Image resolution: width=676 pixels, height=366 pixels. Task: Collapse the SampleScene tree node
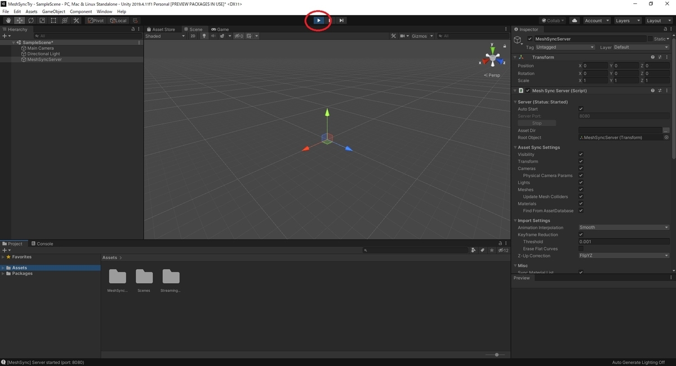(14, 43)
